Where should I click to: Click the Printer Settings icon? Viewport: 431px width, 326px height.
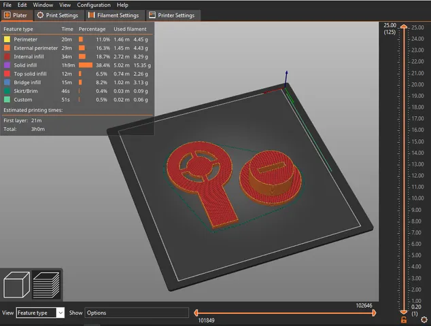click(152, 15)
